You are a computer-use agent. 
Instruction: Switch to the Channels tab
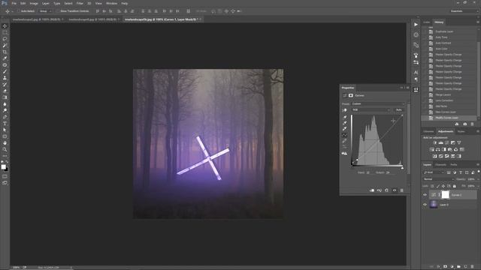click(440, 165)
